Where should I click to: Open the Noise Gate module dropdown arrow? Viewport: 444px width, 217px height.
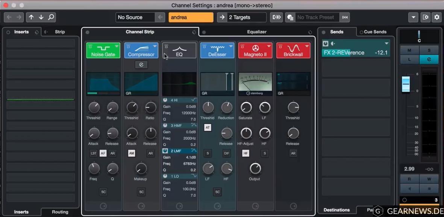pyautogui.click(x=117, y=46)
